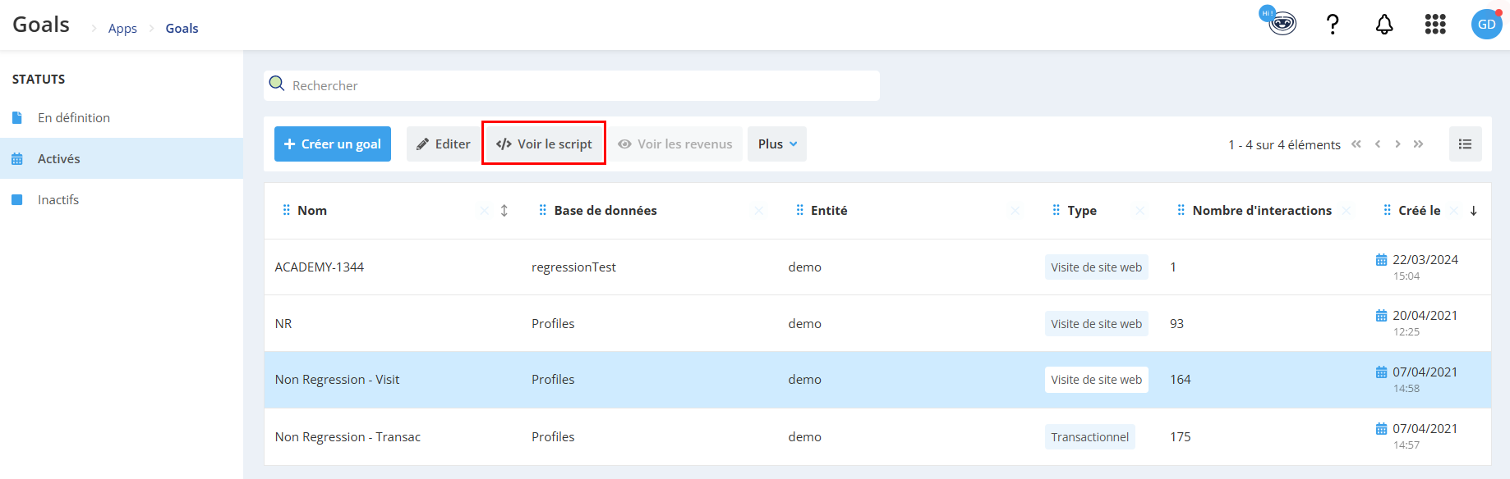Image resolution: width=1510 pixels, height=479 pixels.
Task: Open the GD user avatar
Action: (1486, 24)
